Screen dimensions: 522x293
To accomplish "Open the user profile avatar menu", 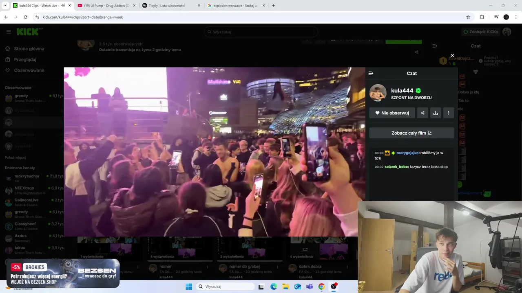I will pyautogui.click(x=507, y=32).
